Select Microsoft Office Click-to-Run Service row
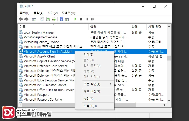 click(x=92, y=90)
